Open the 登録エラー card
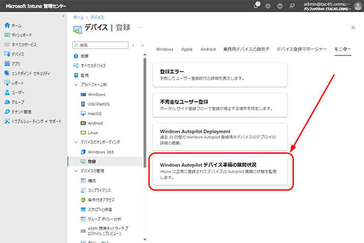The height and width of the screenshot is (243, 364). 220,75
